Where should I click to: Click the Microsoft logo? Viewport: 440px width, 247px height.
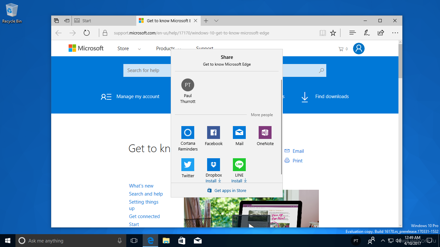pyautogui.click(x=86, y=48)
